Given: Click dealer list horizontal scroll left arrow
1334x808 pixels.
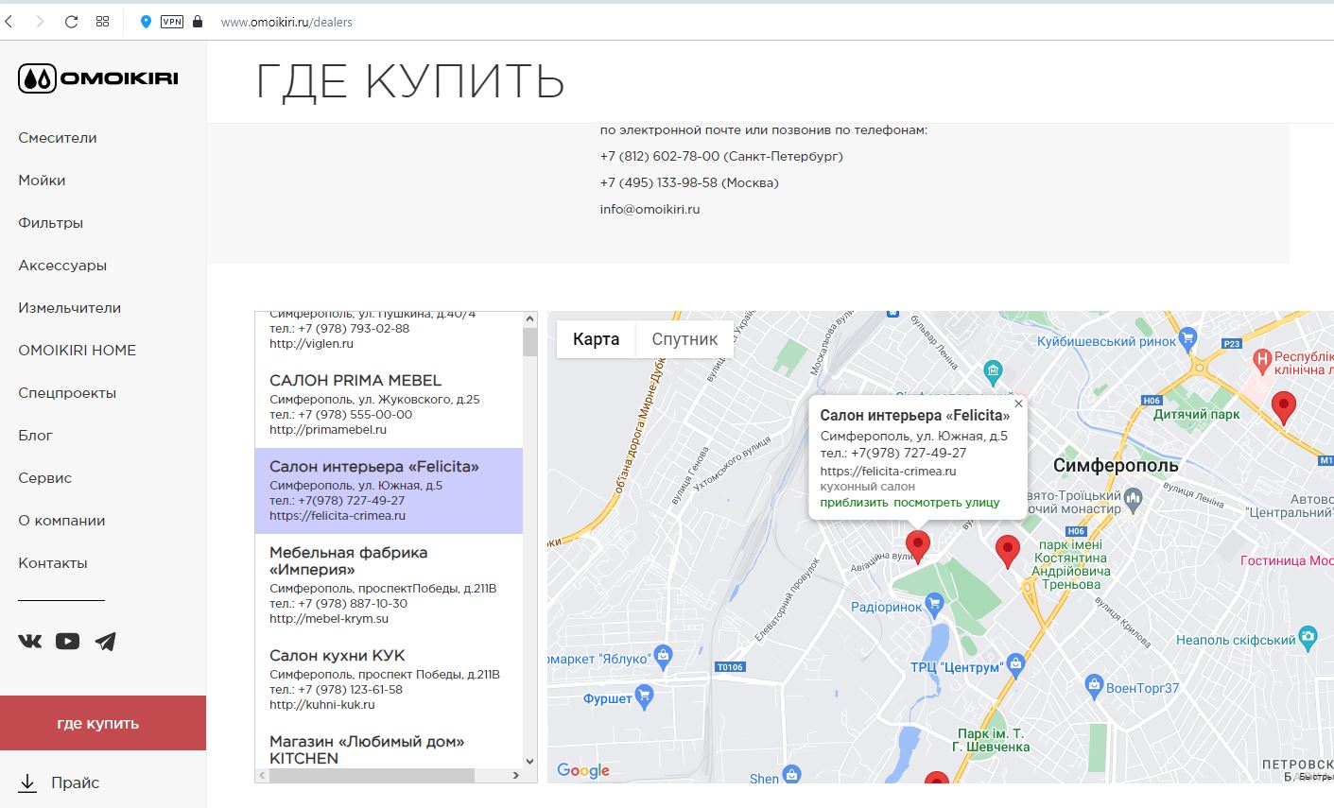Looking at the screenshot, I should [263, 776].
